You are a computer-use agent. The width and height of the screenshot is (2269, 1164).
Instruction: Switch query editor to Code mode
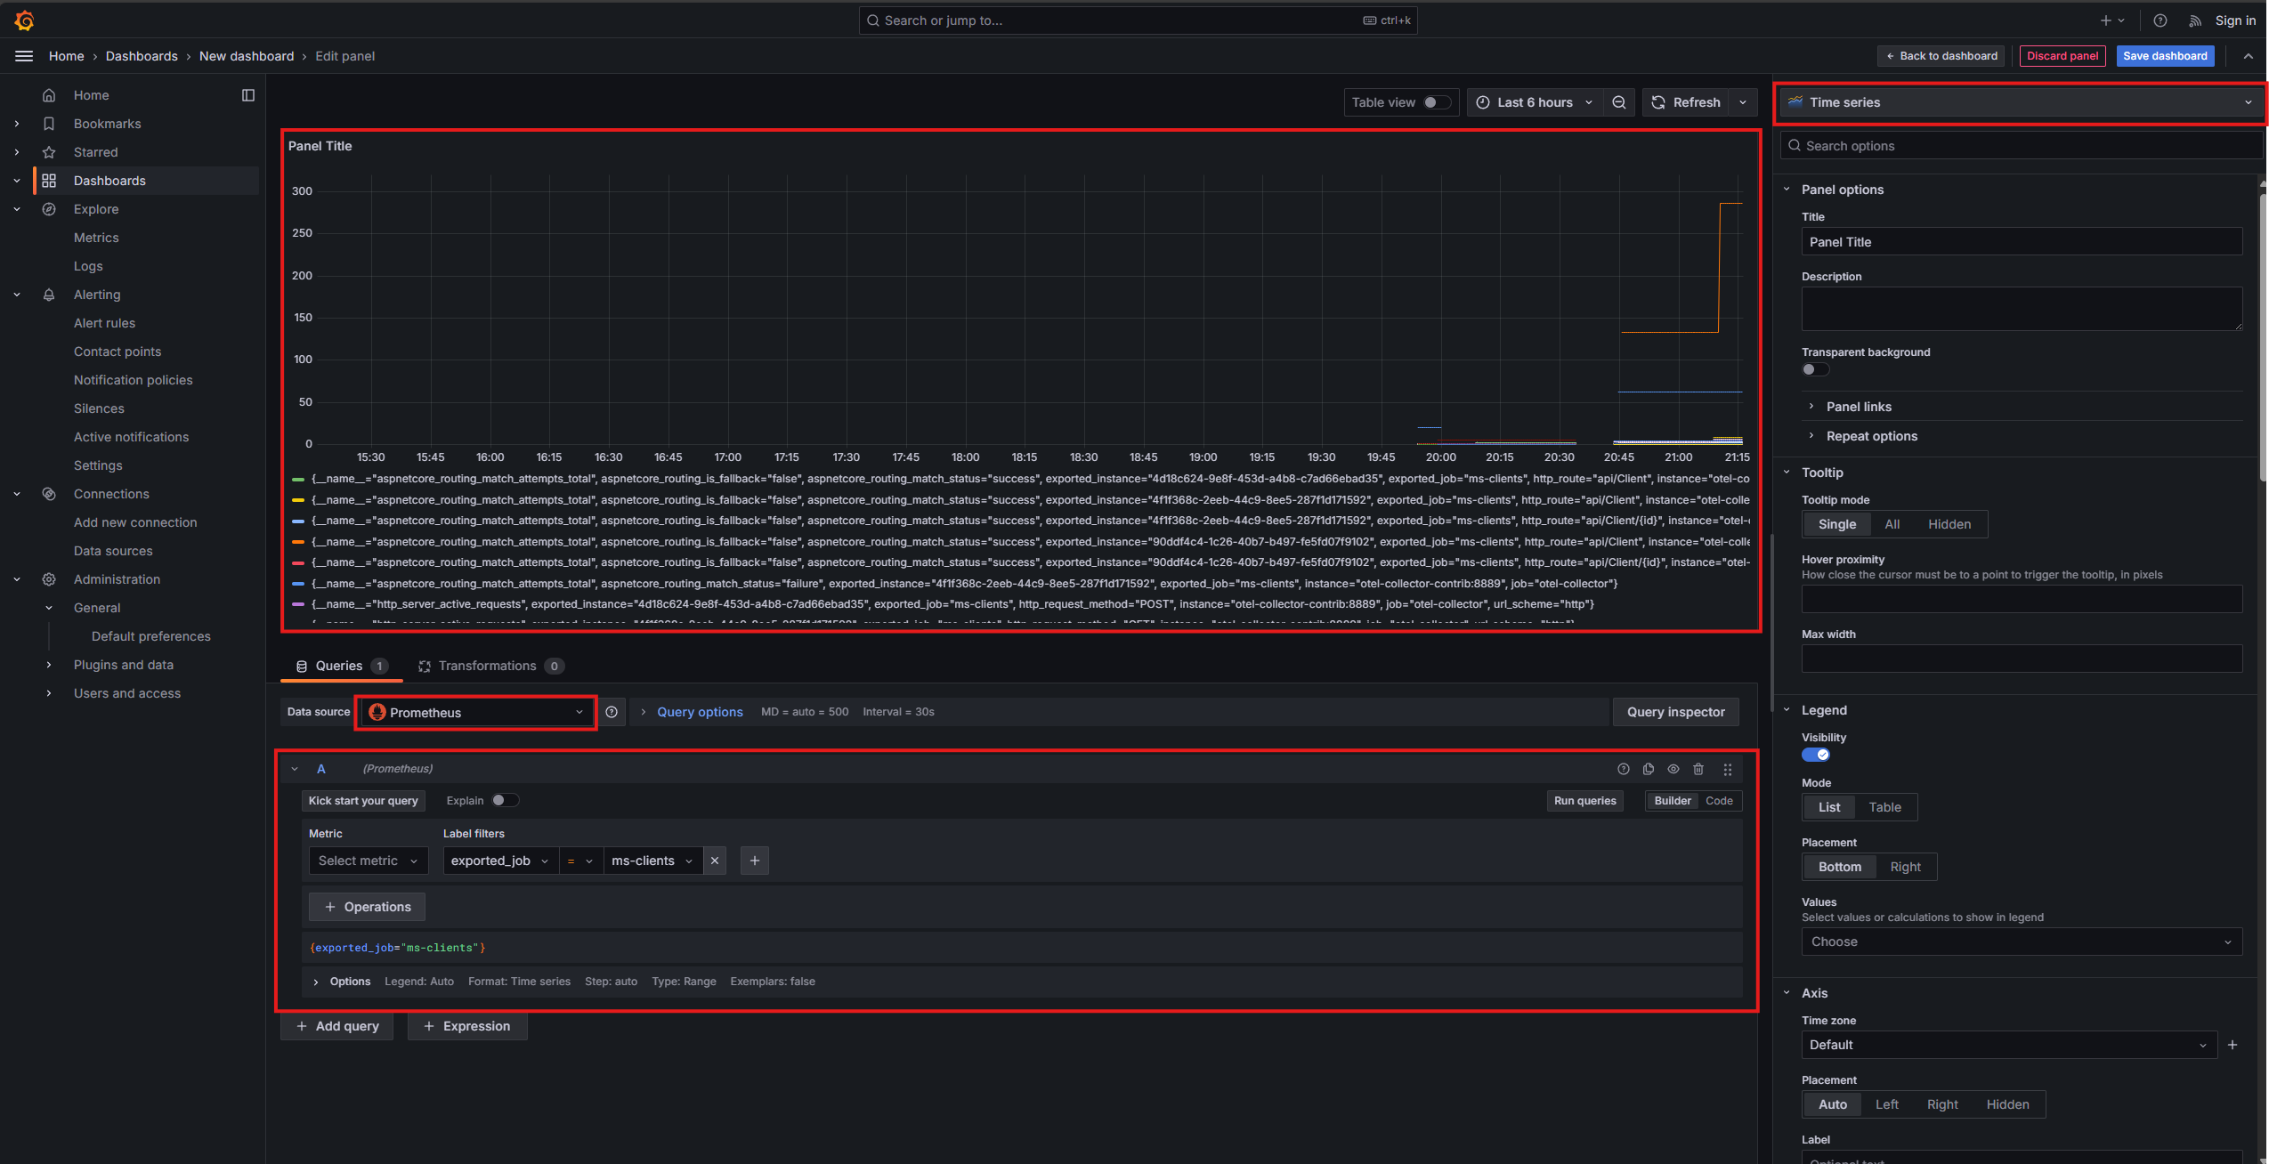(x=1718, y=801)
